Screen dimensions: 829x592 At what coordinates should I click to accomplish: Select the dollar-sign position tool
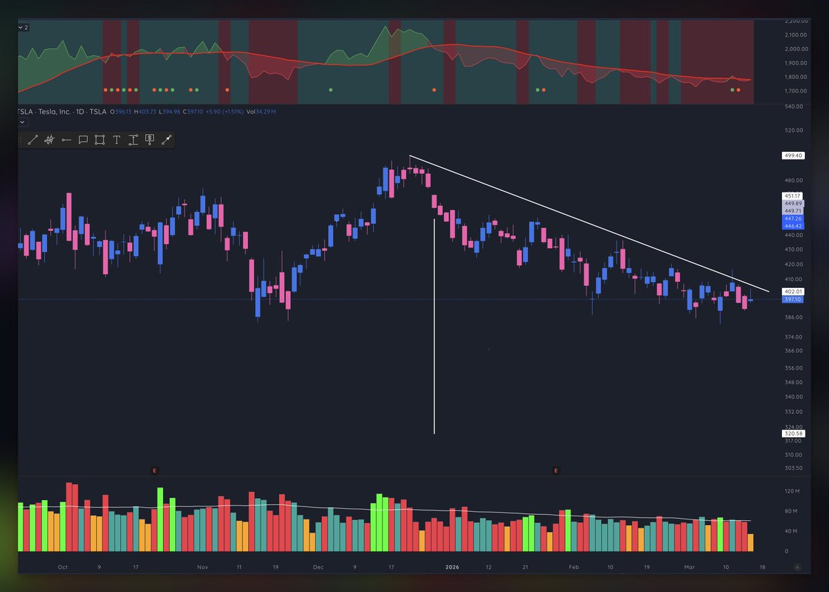149,140
